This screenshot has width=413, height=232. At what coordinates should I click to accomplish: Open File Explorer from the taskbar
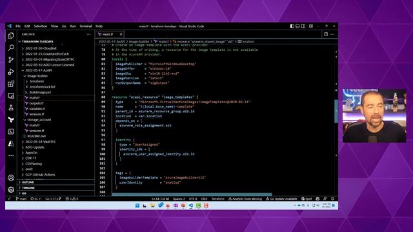point(152,206)
